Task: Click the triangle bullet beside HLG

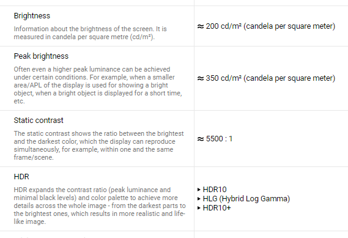Action: click(199, 199)
